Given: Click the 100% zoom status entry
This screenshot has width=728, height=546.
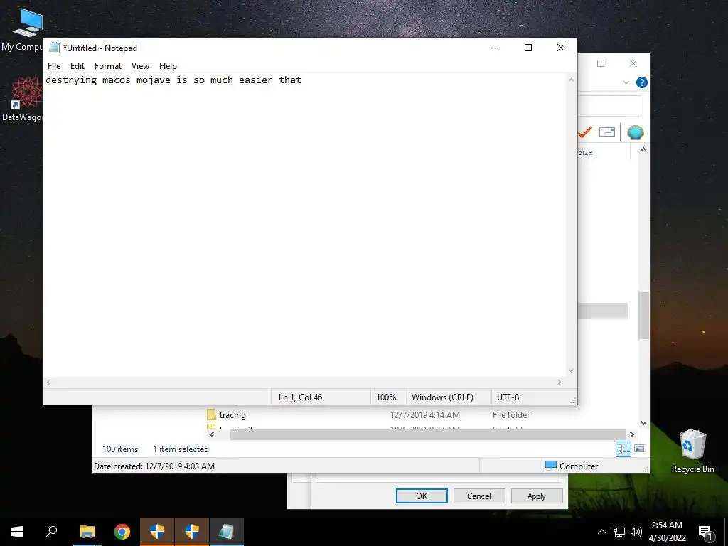Looking at the screenshot, I should (x=386, y=397).
